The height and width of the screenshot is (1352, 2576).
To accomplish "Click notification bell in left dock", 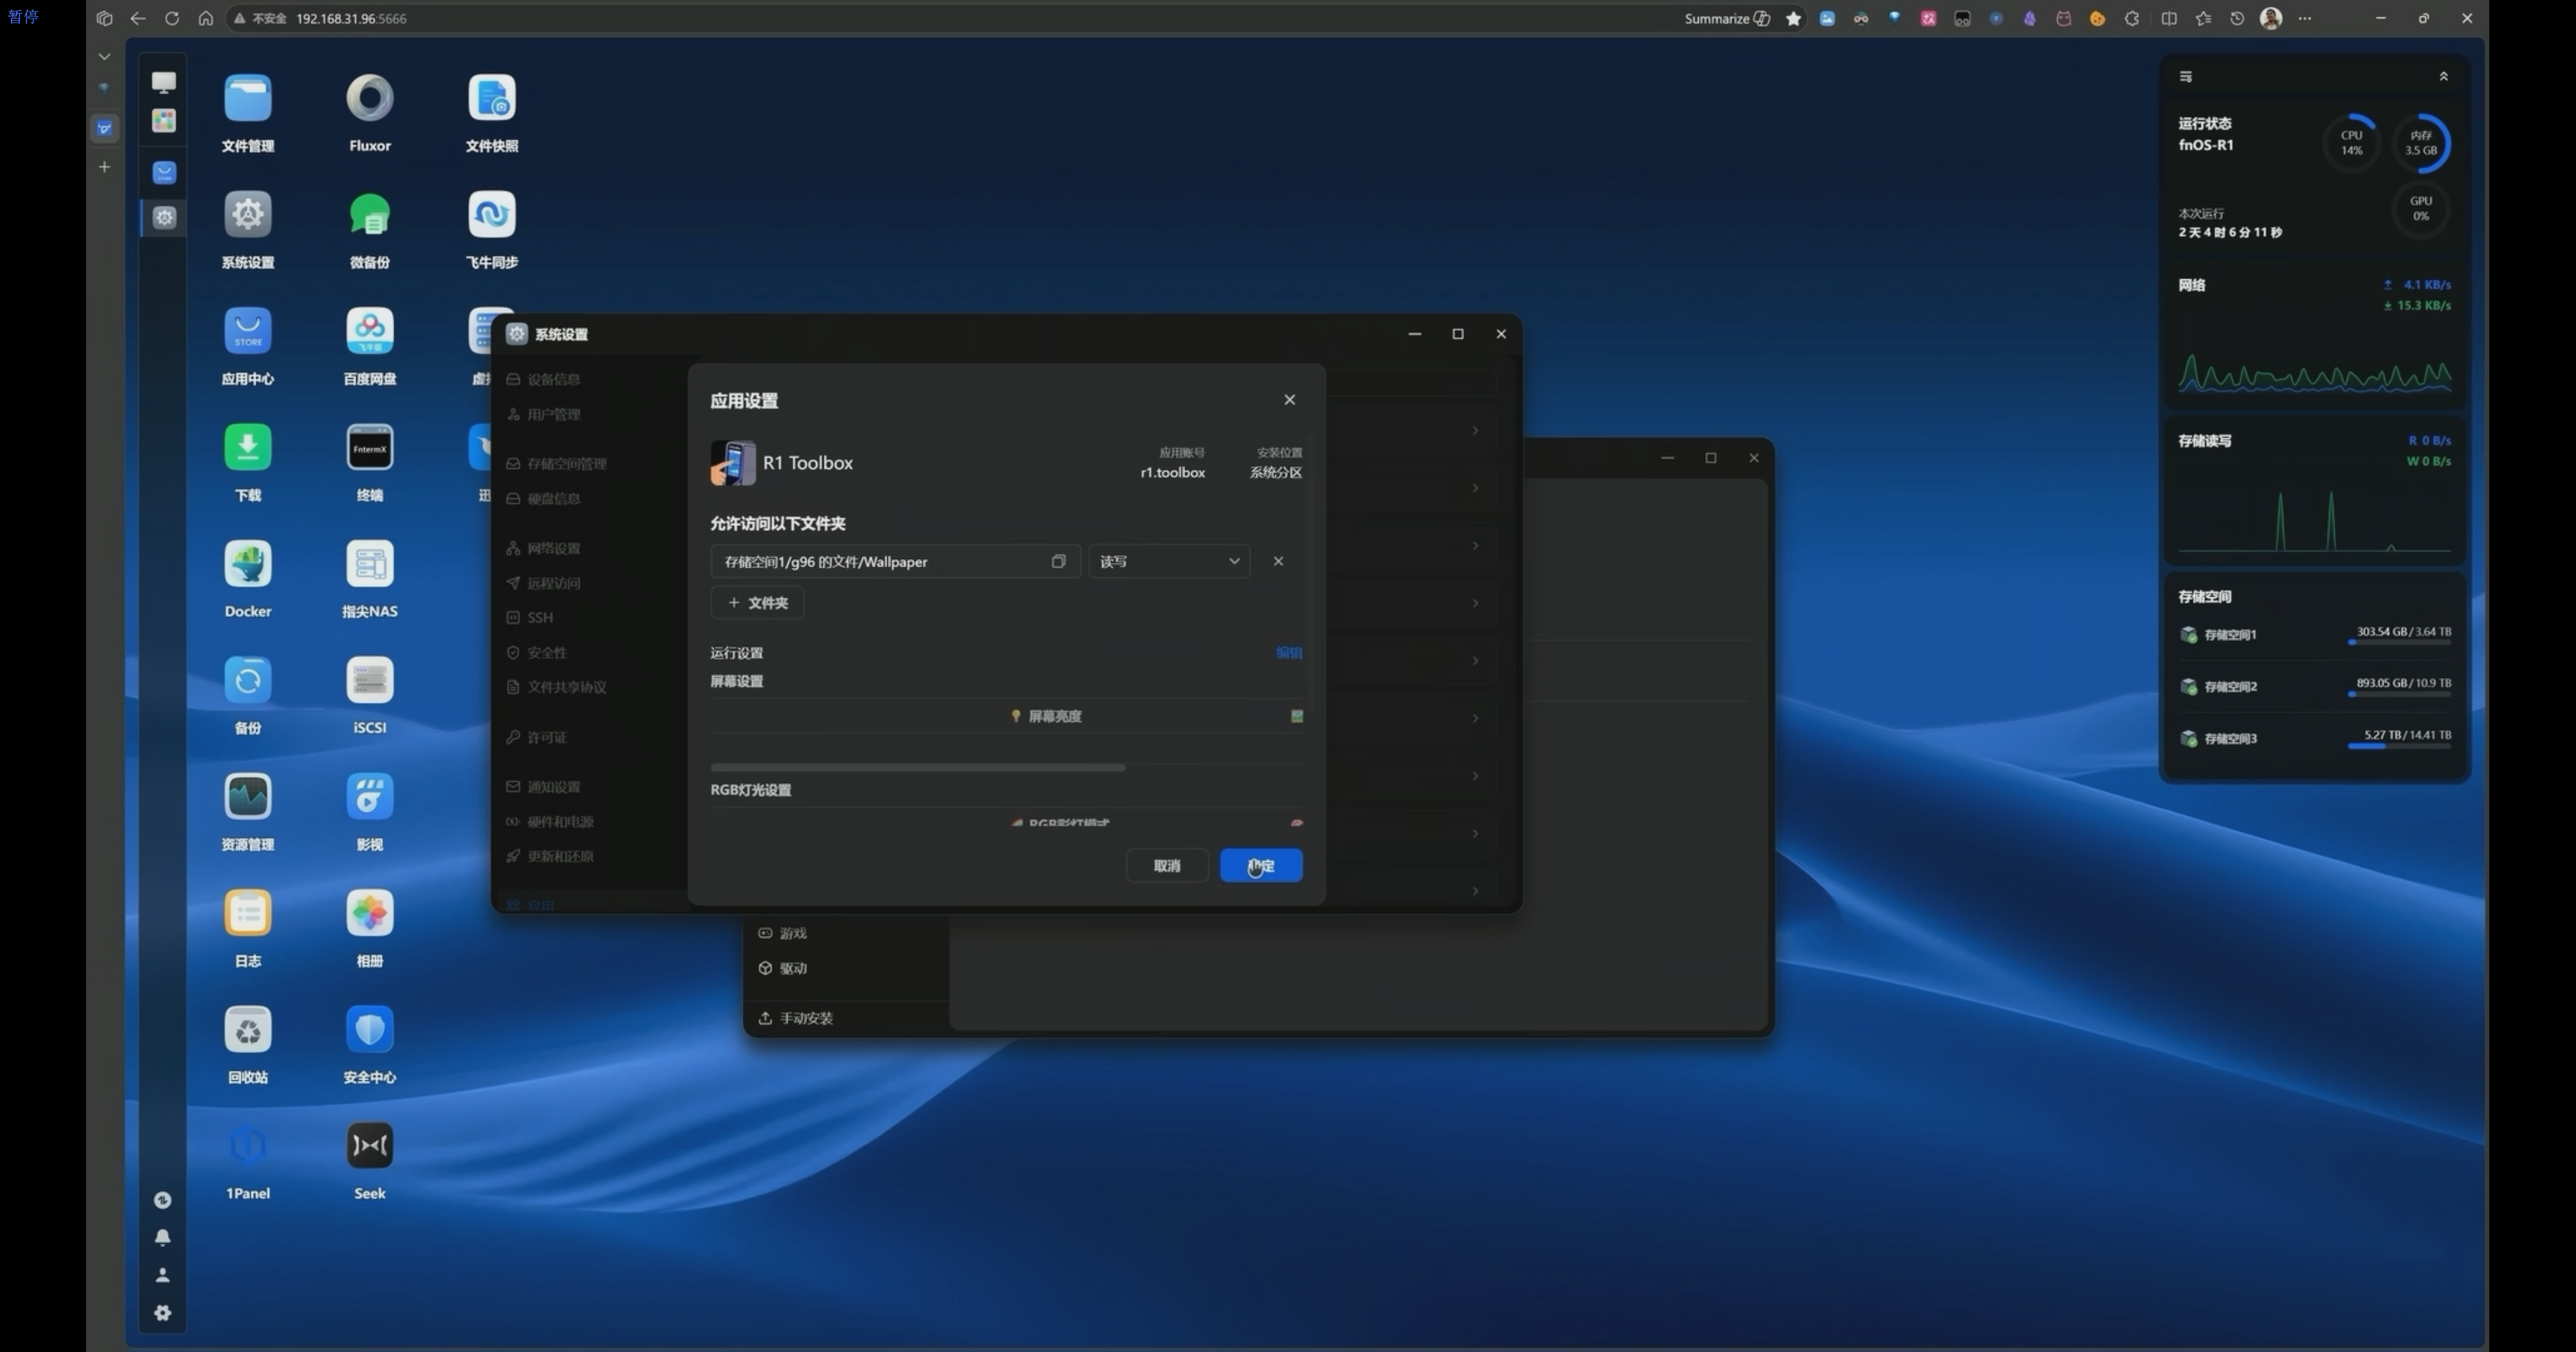I will (x=163, y=1237).
